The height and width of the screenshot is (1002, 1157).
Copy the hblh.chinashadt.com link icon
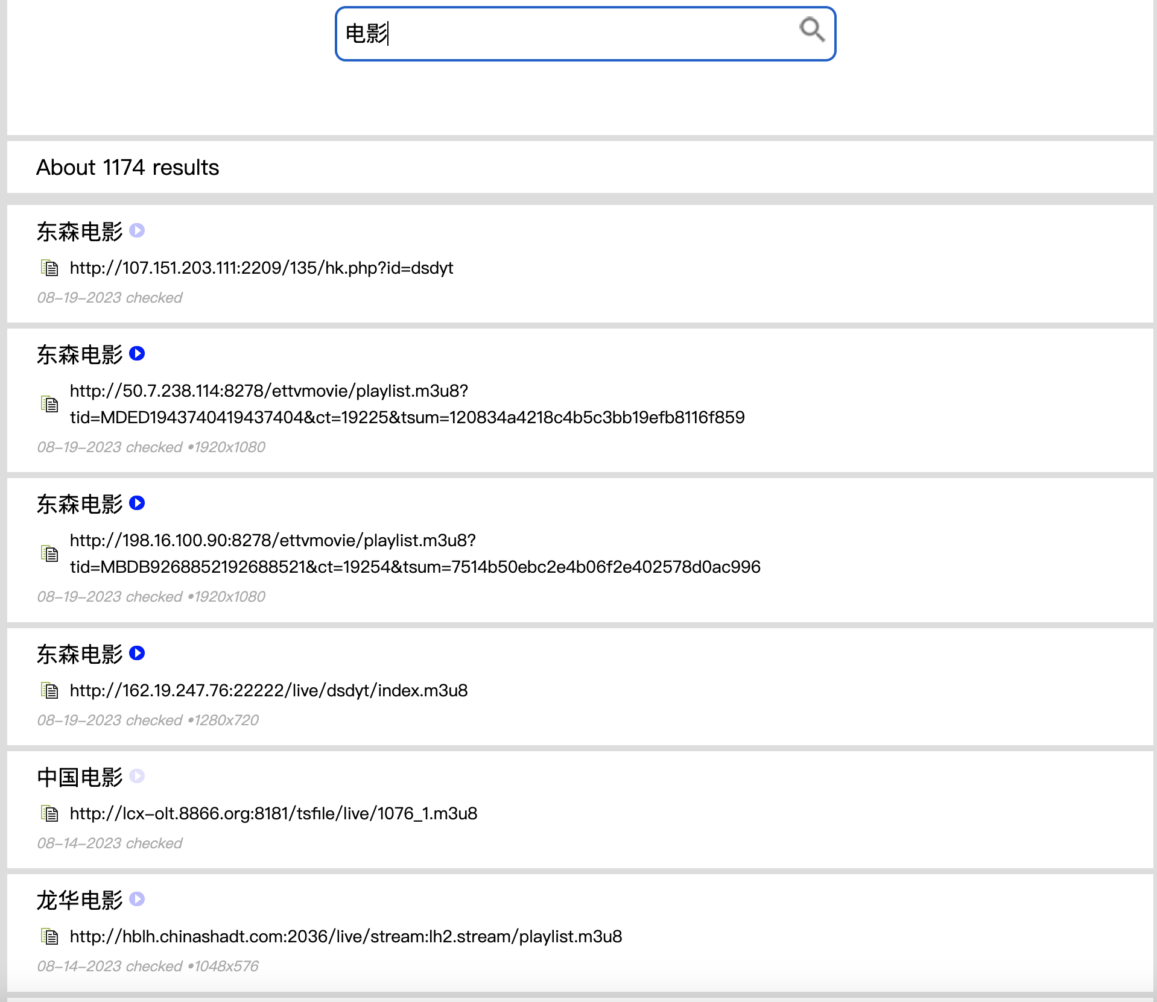[49, 936]
